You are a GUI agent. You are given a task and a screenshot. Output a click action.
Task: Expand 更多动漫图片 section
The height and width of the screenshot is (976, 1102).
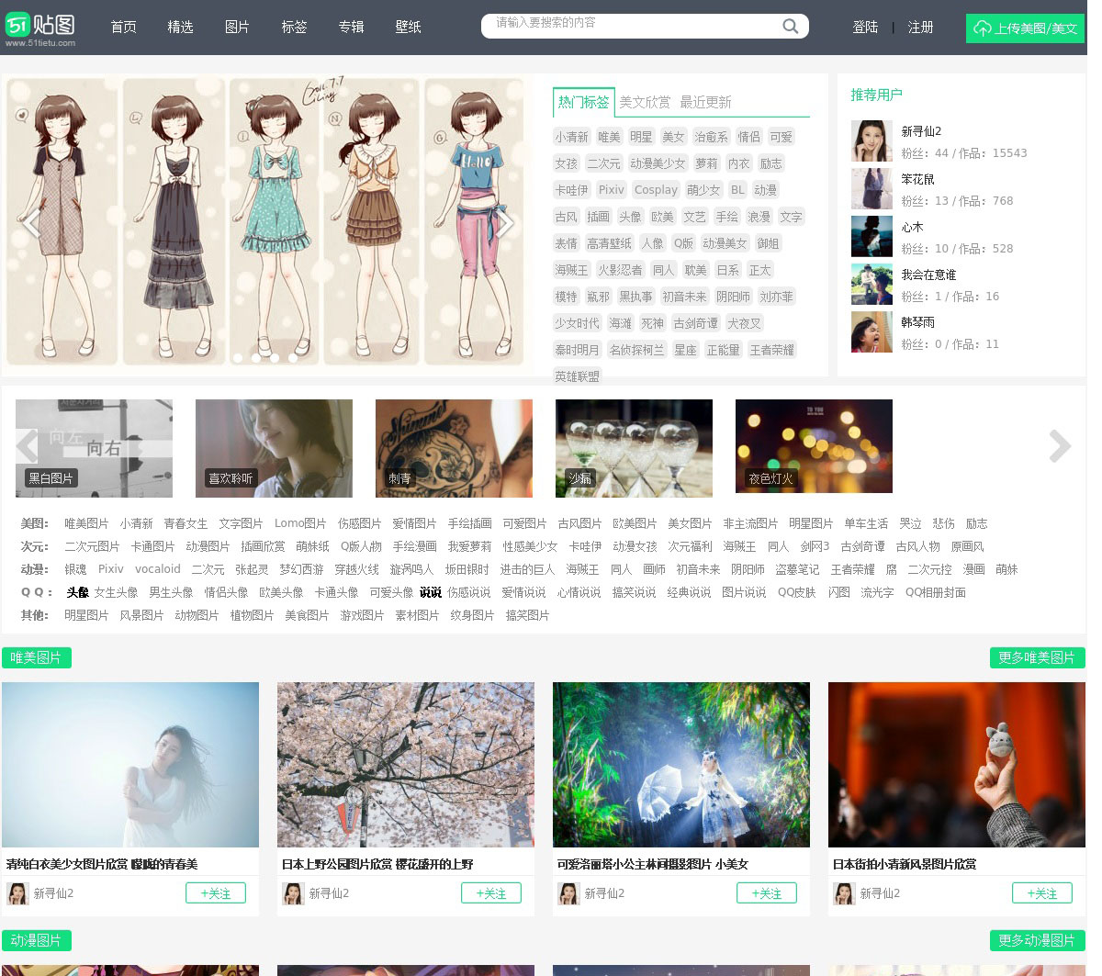click(x=1037, y=940)
